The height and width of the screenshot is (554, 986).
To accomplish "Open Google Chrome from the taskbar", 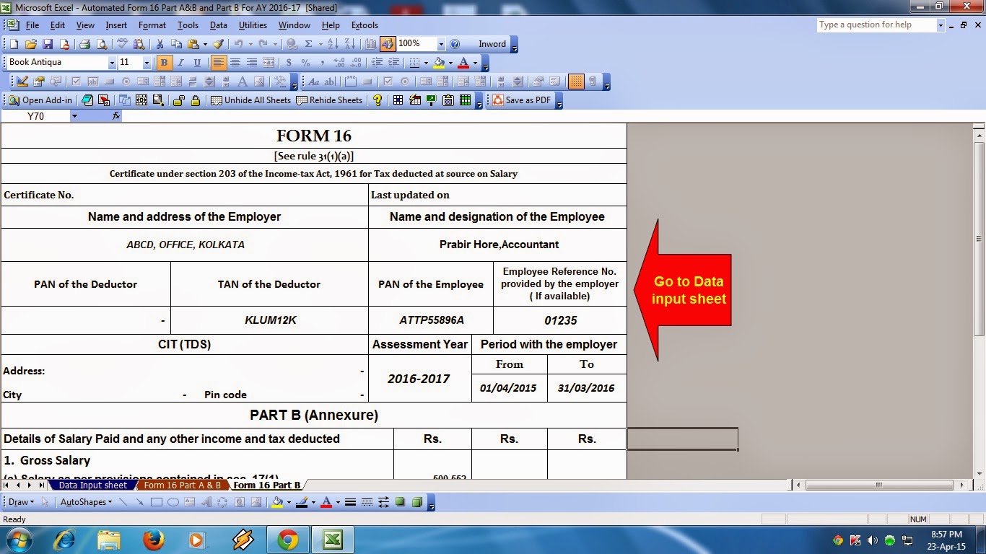I will point(288,540).
